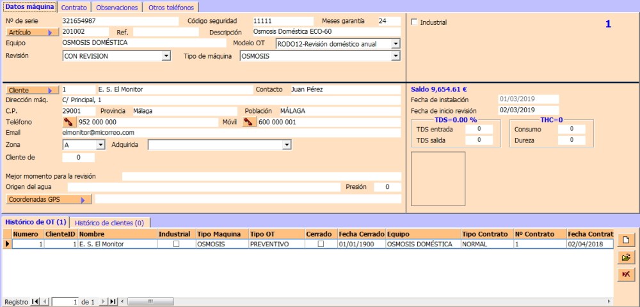Open work order with the folder icon

coord(625,257)
